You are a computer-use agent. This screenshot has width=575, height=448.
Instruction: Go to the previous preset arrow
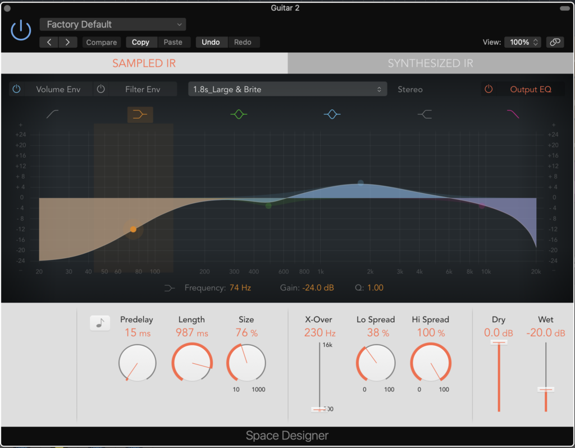(x=49, y=42)
